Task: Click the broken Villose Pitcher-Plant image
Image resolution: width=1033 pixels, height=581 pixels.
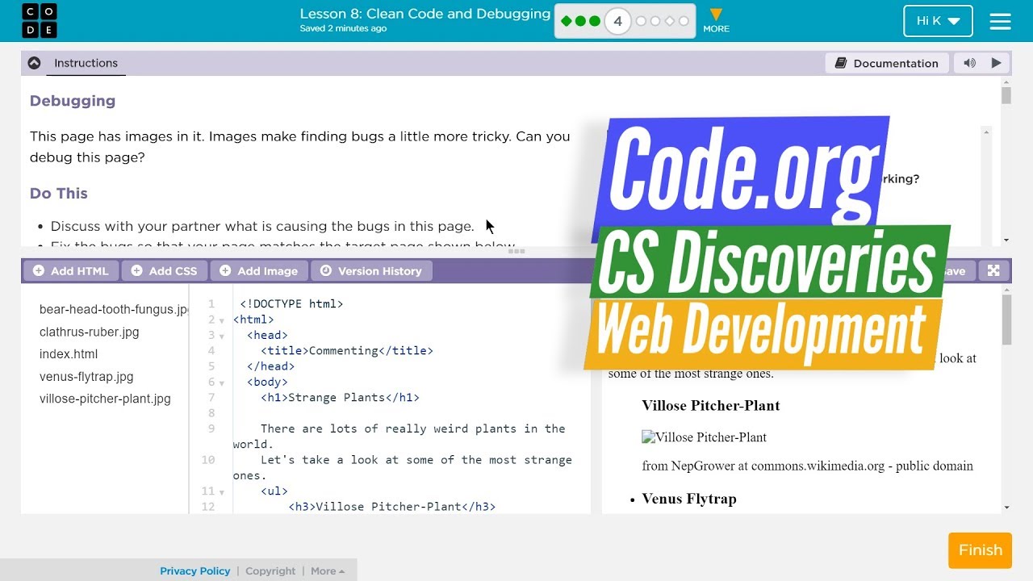Action: (x=704, y=437)
